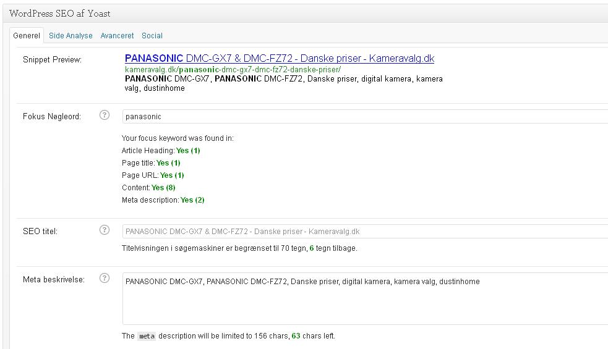Viewport: 608px width, 349px height.
Task: Click the help icon beside Meta beskrivelse
Action: [105, 278]
